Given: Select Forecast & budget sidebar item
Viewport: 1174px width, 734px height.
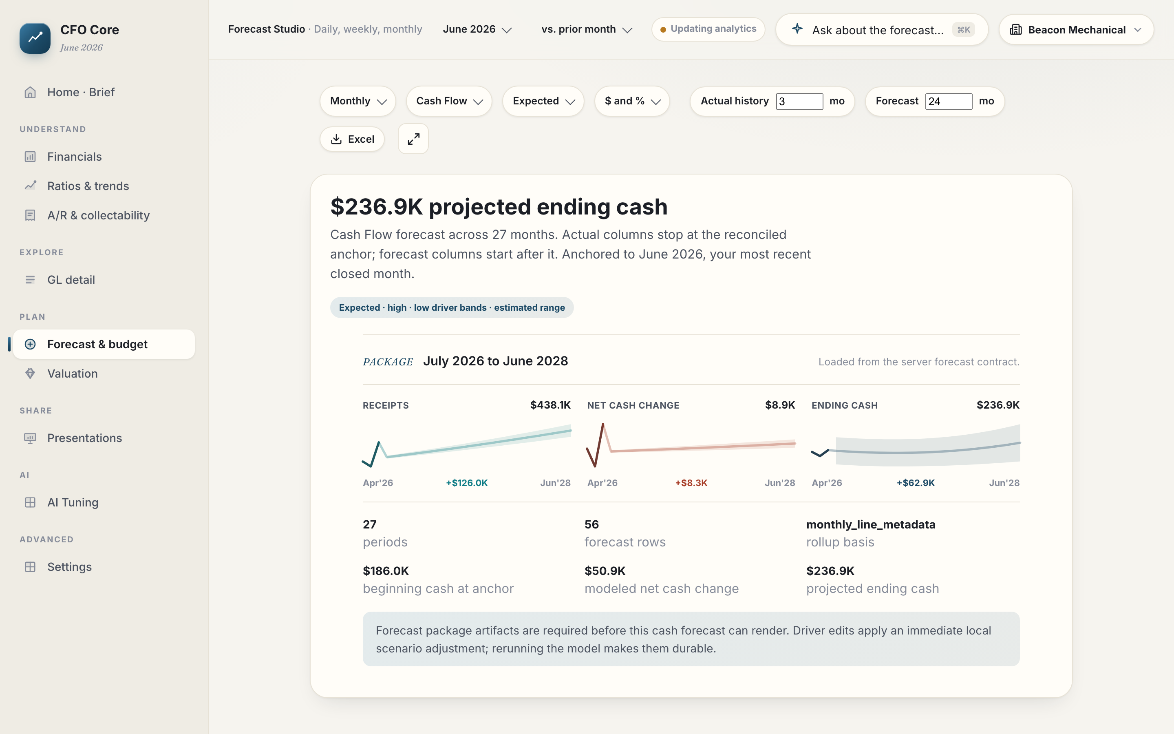Looking at the screenshot, I should tap(104, 344).
